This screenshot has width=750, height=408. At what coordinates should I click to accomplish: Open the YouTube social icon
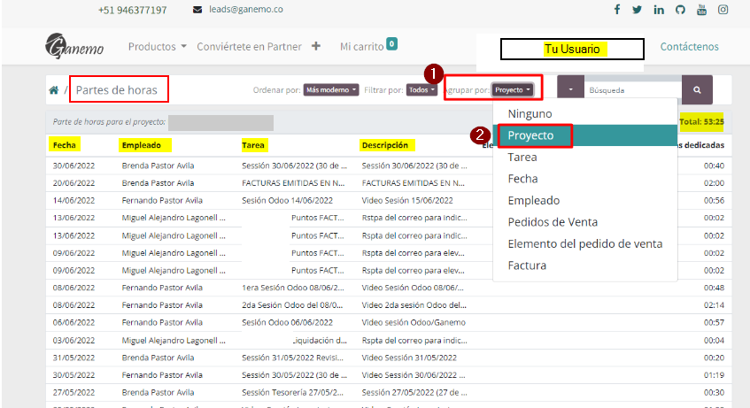pyautogui.click(x=701, y=10)
